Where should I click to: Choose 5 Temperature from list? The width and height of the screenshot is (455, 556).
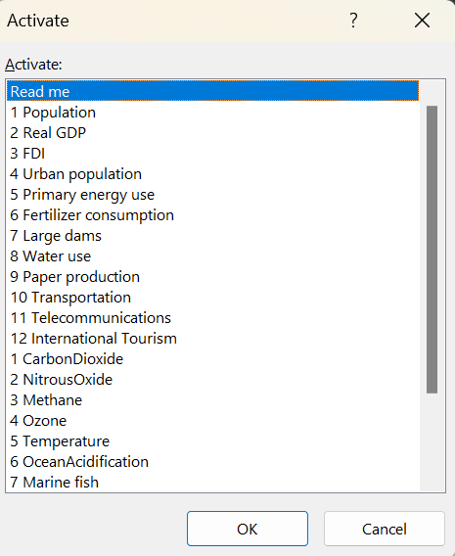point(212,441)
